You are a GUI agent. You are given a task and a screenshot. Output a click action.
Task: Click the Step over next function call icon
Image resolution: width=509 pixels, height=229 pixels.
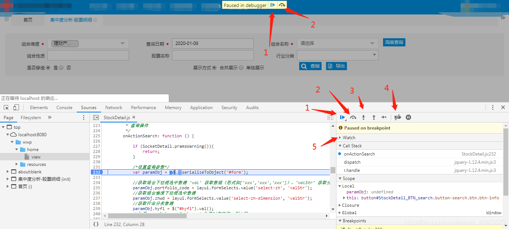[x=353, y=117]
